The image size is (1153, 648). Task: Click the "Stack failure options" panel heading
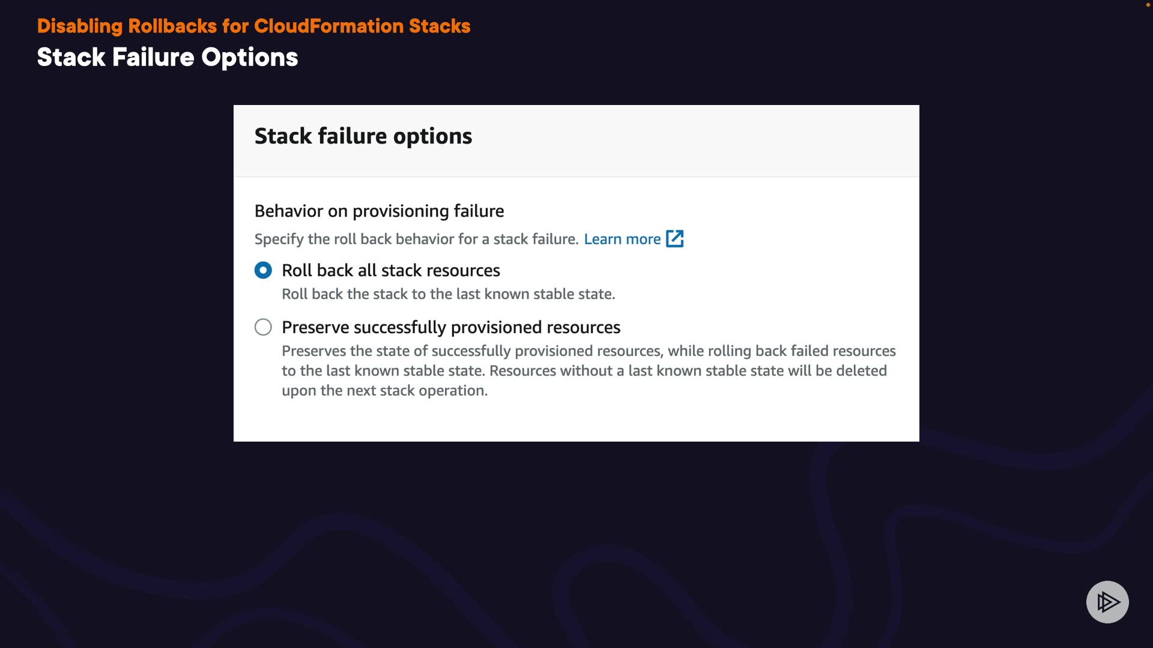coord(363,136)
